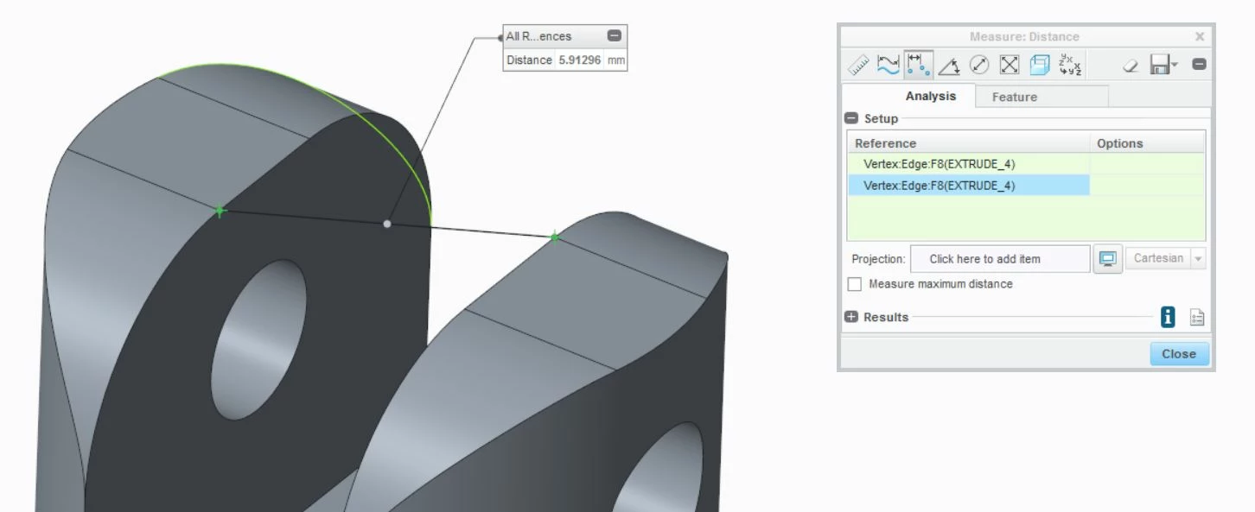Screen dimensions: 1255x512
Task: Click the Distance value 5.91296
Action: coord(579,60)
